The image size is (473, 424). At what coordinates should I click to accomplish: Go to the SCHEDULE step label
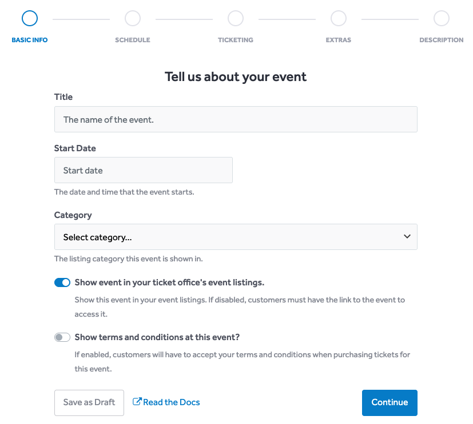[133, 40]
